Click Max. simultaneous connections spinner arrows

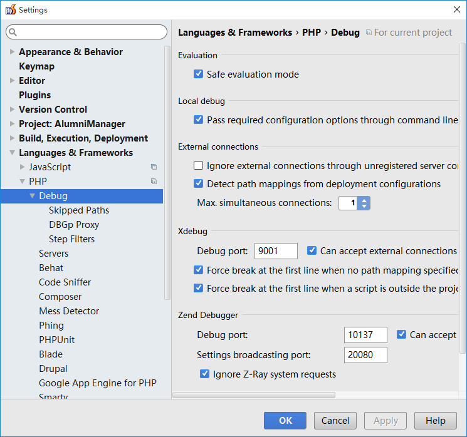point(364,203)
